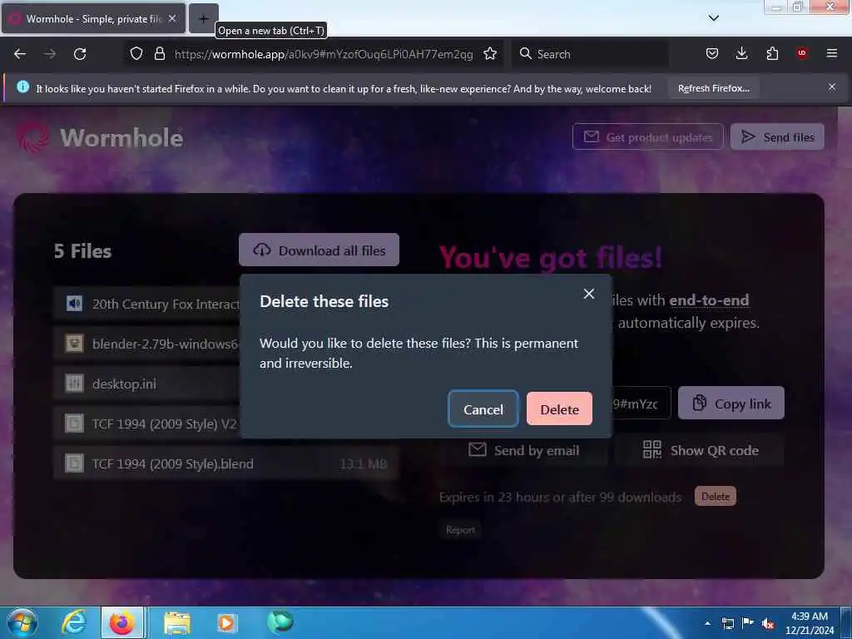Open Firefox Downloads panel
This screenshot has width=852, height=639.
click(x=741, y=53)
